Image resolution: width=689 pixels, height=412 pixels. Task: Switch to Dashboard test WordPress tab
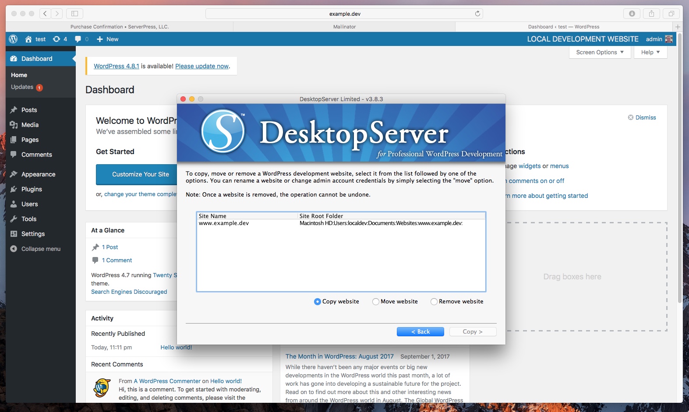point(564,27)
